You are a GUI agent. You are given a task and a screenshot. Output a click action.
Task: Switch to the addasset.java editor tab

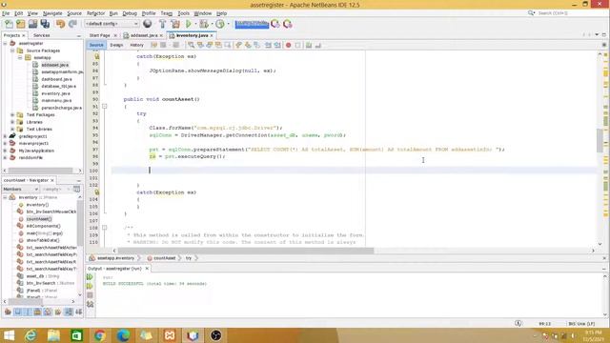tap(144, 35)
